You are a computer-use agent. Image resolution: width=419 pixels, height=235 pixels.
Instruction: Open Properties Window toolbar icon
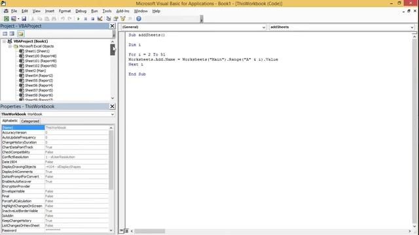coord(116,19)
